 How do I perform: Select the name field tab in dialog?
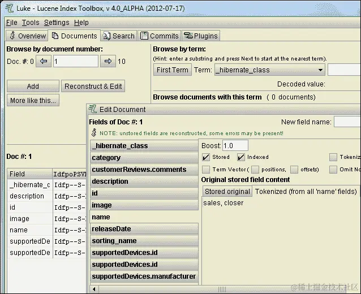pyautogui.click(x=144, y=217)
